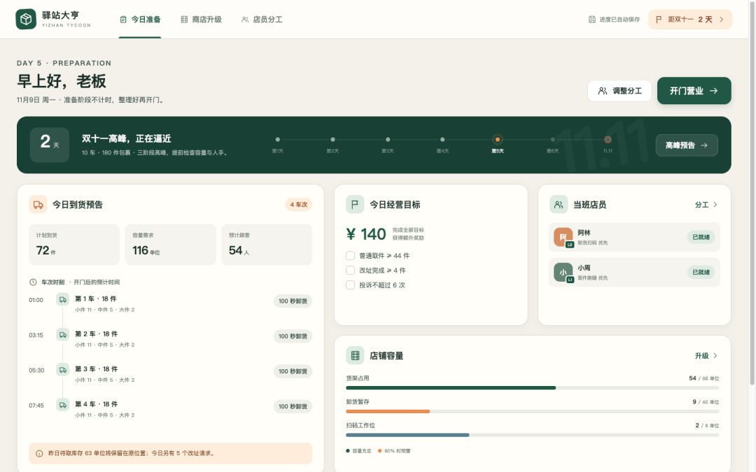Image resolution: width=756 pixels, height=472 pixels.
Task: Click the 进度已自动保存 save icon
Action: pyautogui.click(x=592, y=20)
